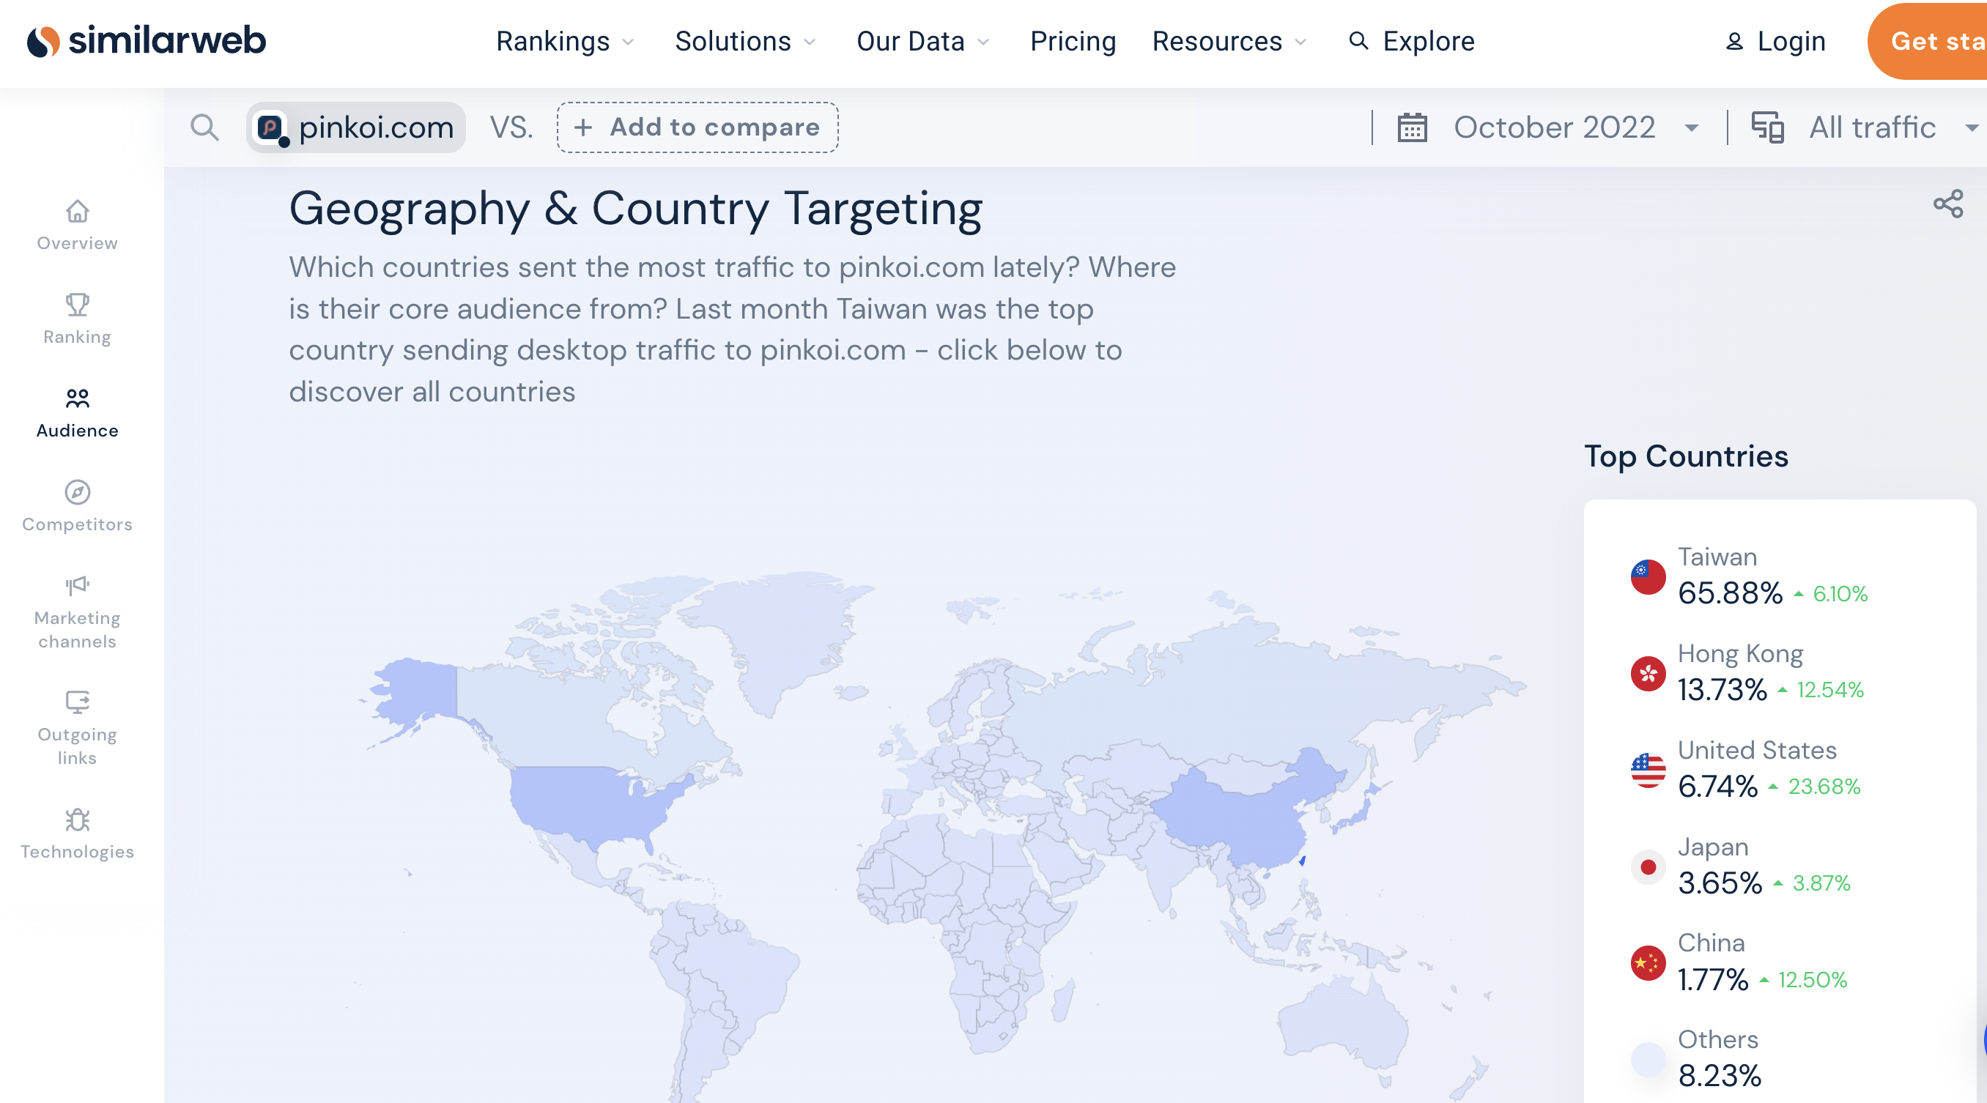Click the Login user icon

click(x=1735, y=41)
